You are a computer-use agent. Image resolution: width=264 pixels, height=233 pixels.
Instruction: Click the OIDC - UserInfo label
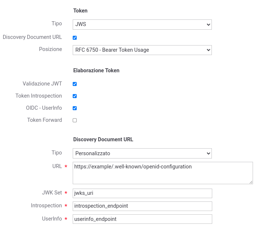44,108
